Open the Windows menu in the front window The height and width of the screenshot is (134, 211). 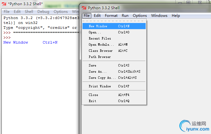[159, 16]
